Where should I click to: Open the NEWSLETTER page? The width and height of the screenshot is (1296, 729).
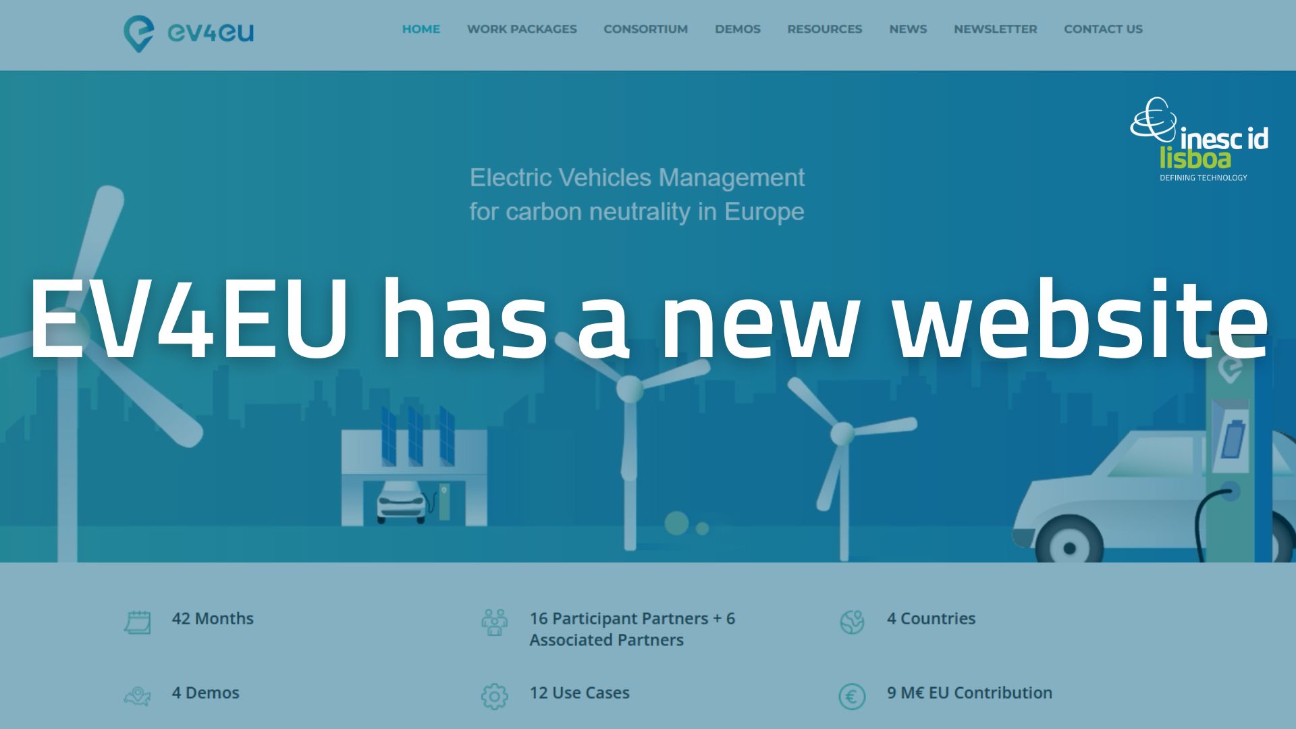[995, 29]
